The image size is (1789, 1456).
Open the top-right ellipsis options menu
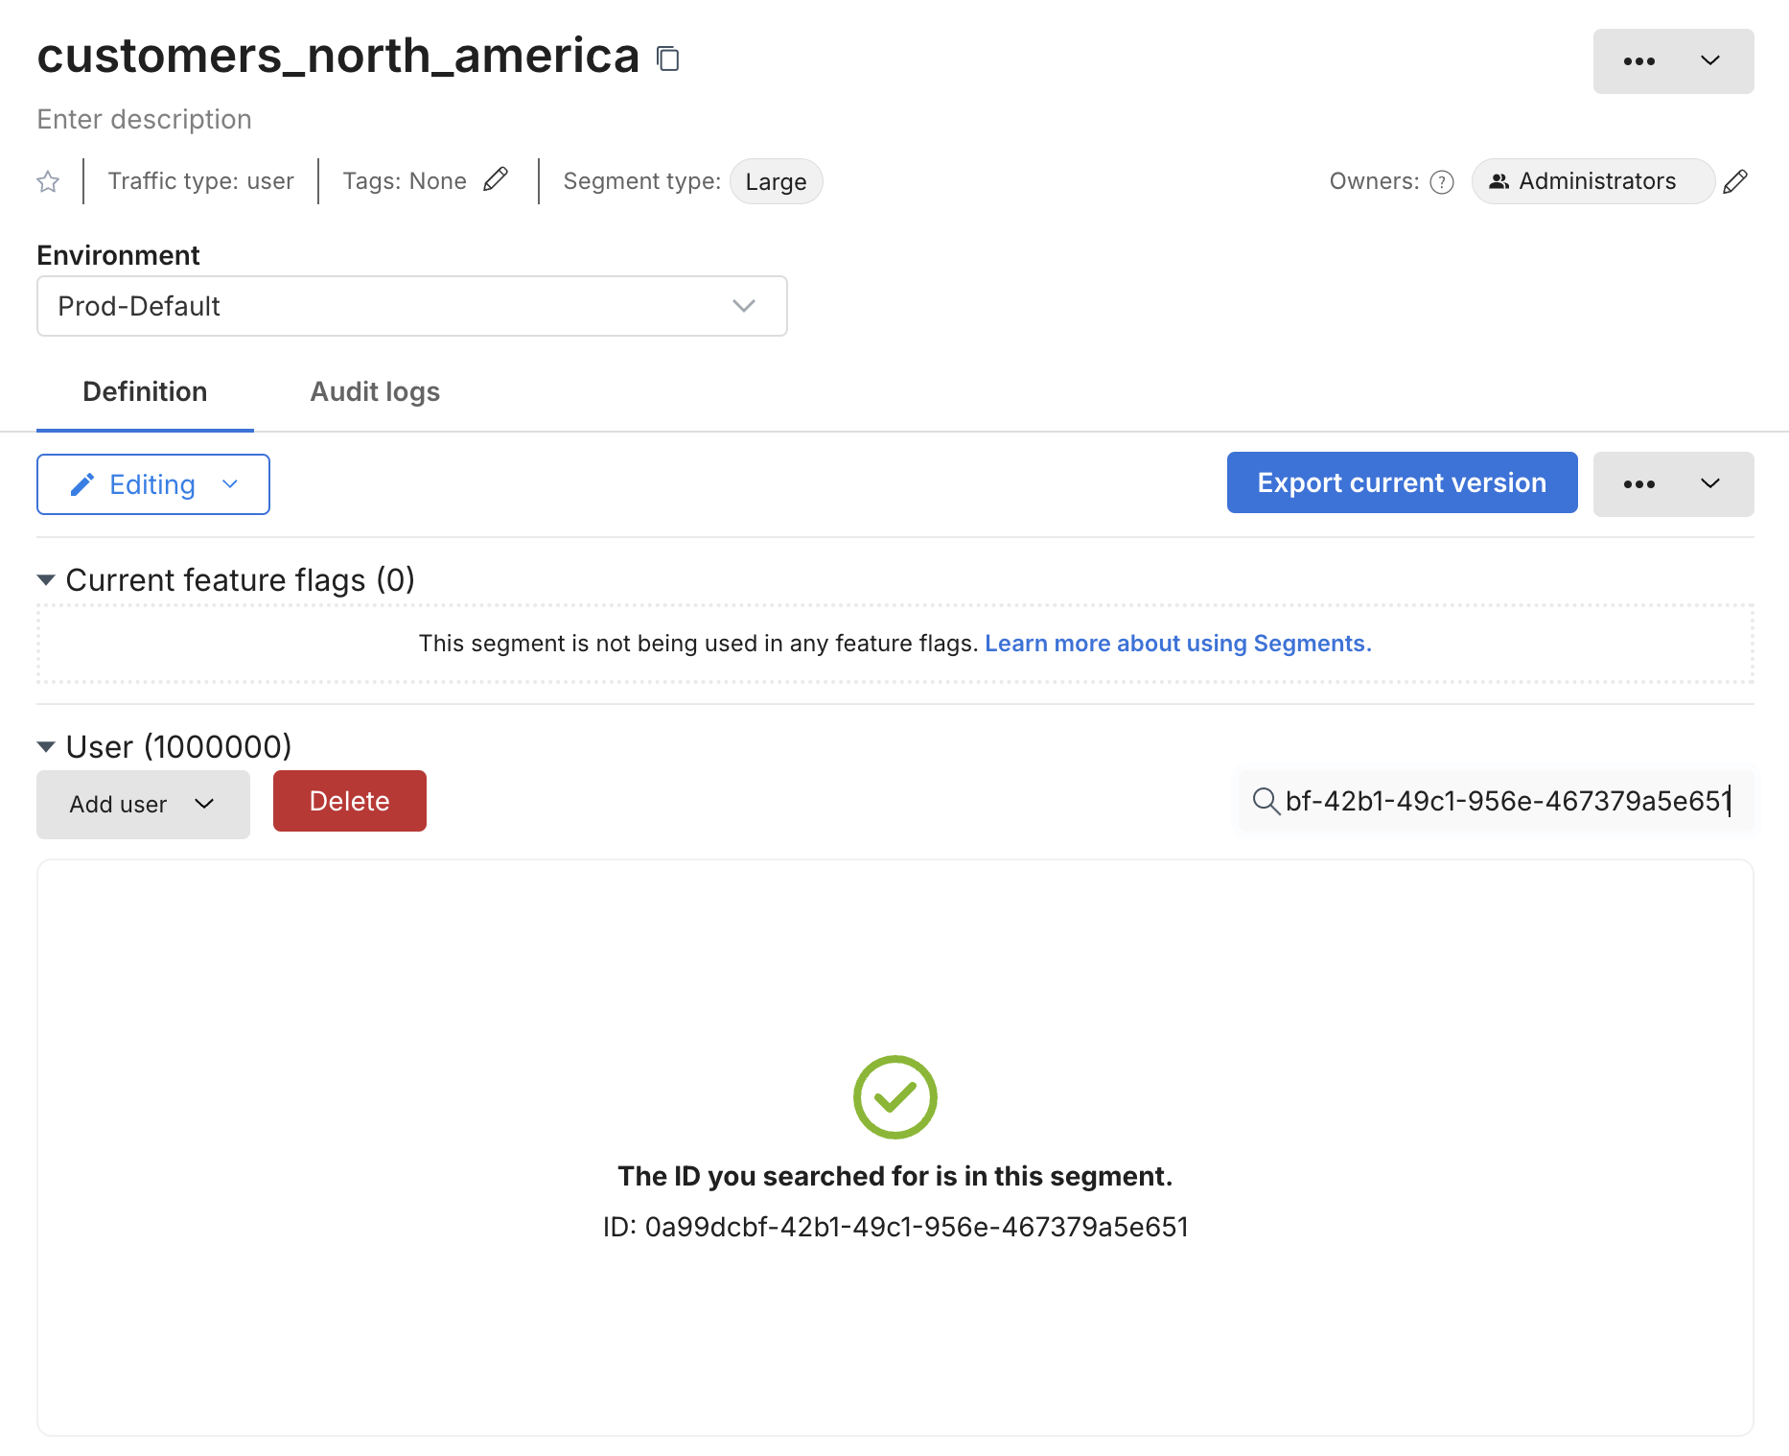(1673, 61)
